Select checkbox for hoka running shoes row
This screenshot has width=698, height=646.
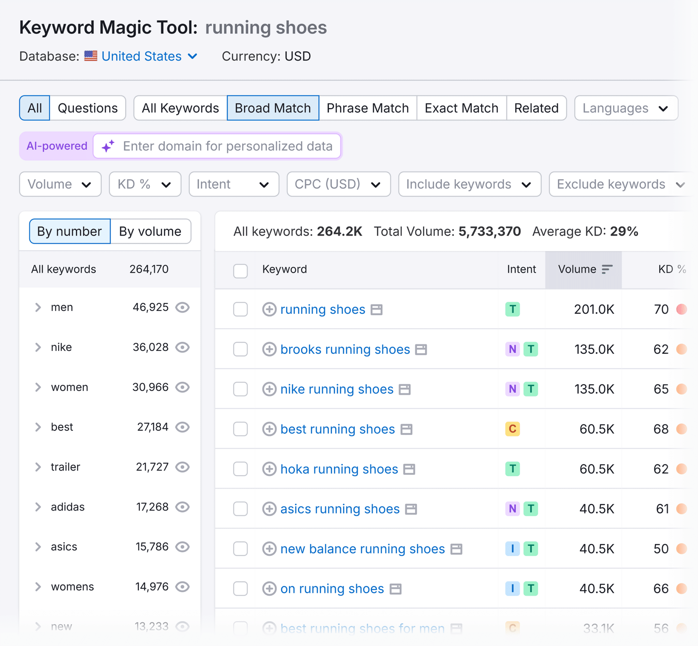241,469
